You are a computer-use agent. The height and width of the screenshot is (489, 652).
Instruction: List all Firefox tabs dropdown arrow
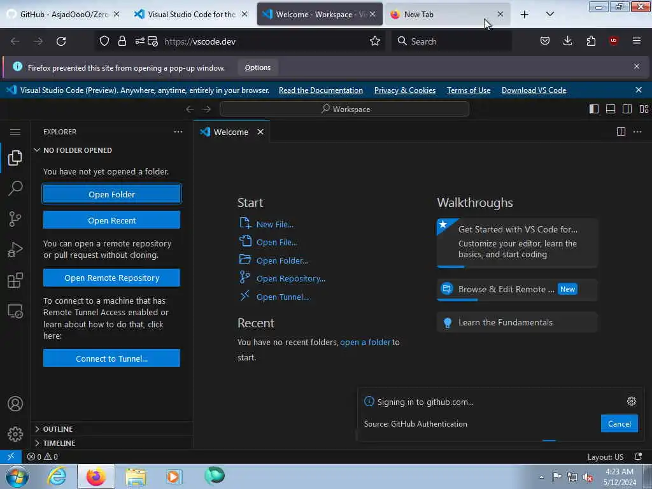[549, 14]
